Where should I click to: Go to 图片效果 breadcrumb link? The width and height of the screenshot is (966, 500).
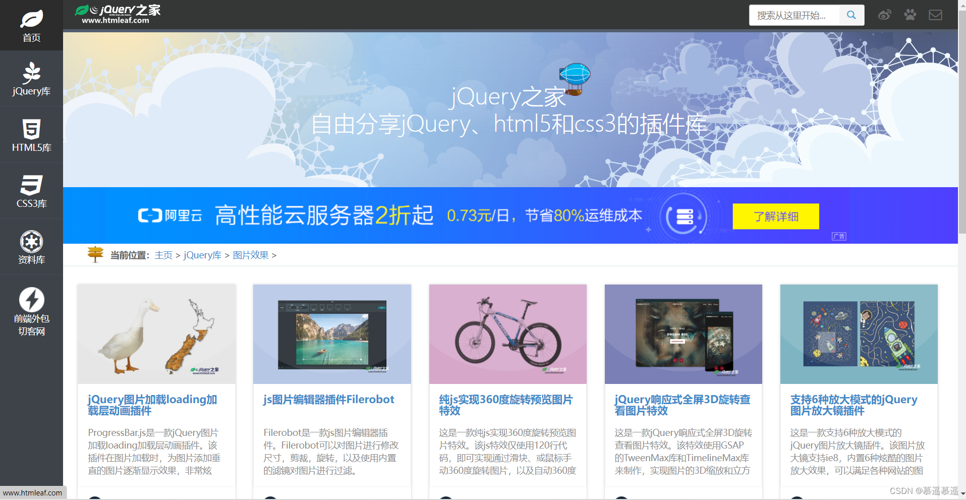click(x=251, y=255)
